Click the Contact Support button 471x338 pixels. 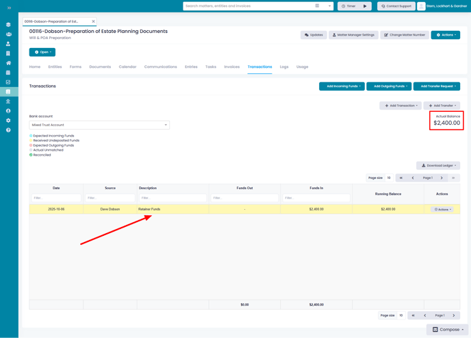396,6
